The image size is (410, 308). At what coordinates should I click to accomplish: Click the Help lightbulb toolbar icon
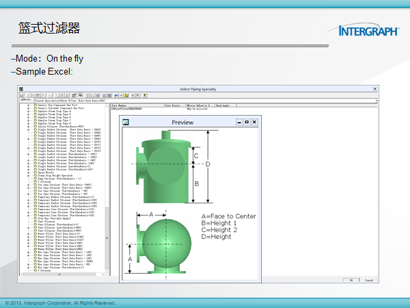pyautogui.click(x=145, y=95)
